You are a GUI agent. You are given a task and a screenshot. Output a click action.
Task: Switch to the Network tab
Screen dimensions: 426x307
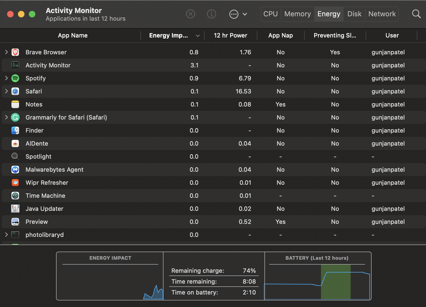pos(382,14)
